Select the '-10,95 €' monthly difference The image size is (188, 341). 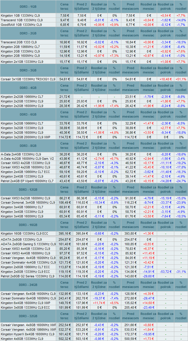[149, 334]
